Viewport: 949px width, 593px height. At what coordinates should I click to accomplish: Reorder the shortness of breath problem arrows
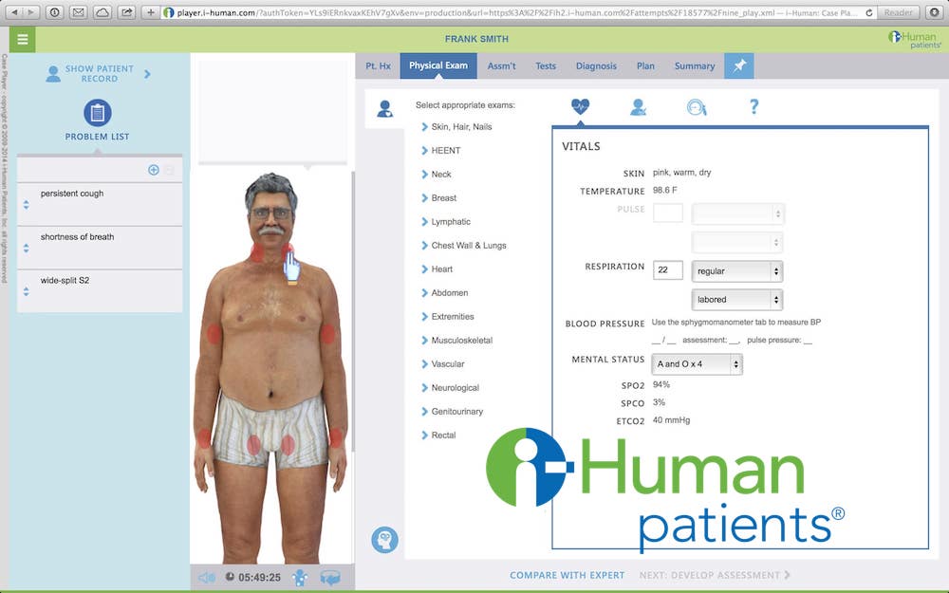tap(26, 248)
